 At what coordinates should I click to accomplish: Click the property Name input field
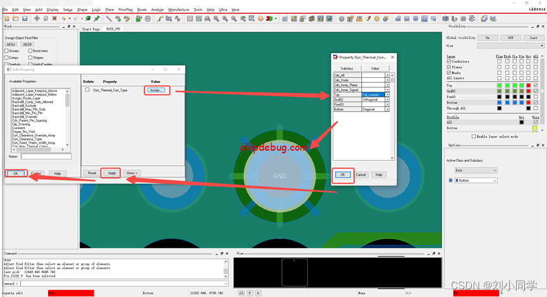pos(46,156)
